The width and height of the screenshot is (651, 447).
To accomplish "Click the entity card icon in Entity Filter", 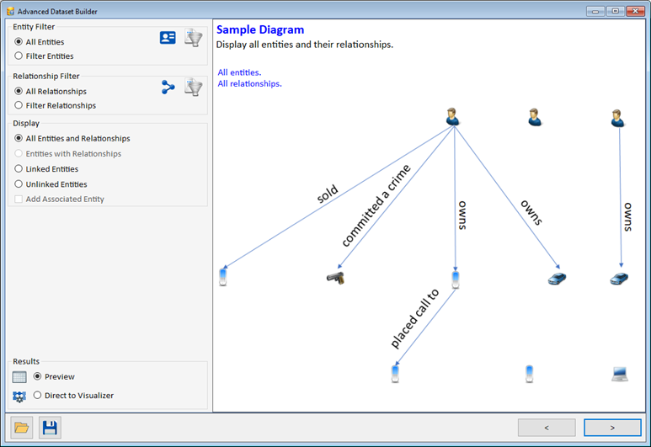I will click(168, 38).
